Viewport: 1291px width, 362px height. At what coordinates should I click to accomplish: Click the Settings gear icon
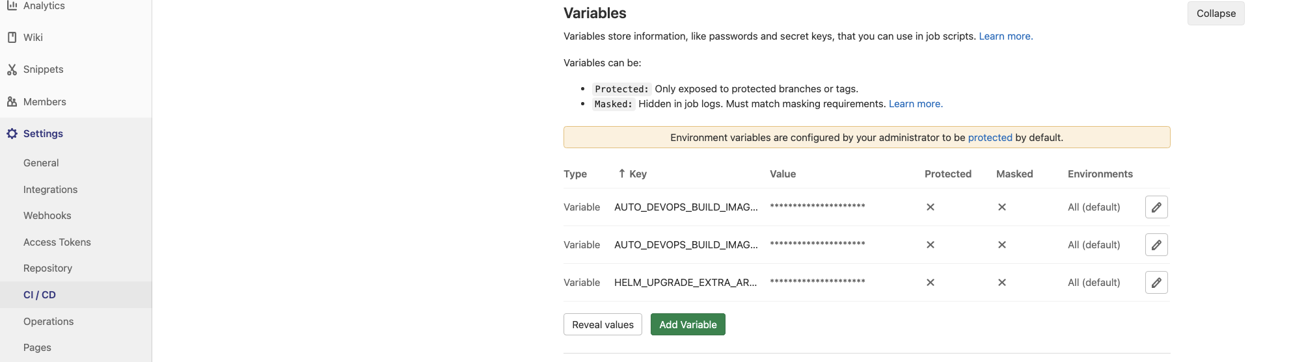pyautogui.click(x=12, y=134)
